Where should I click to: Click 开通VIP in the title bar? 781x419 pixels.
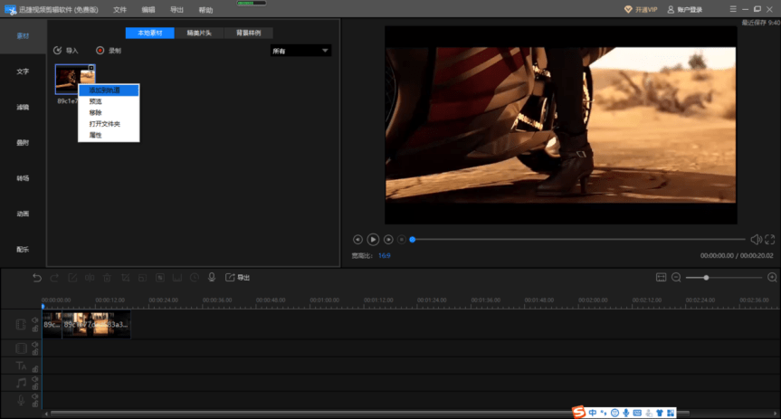(641, 9)
